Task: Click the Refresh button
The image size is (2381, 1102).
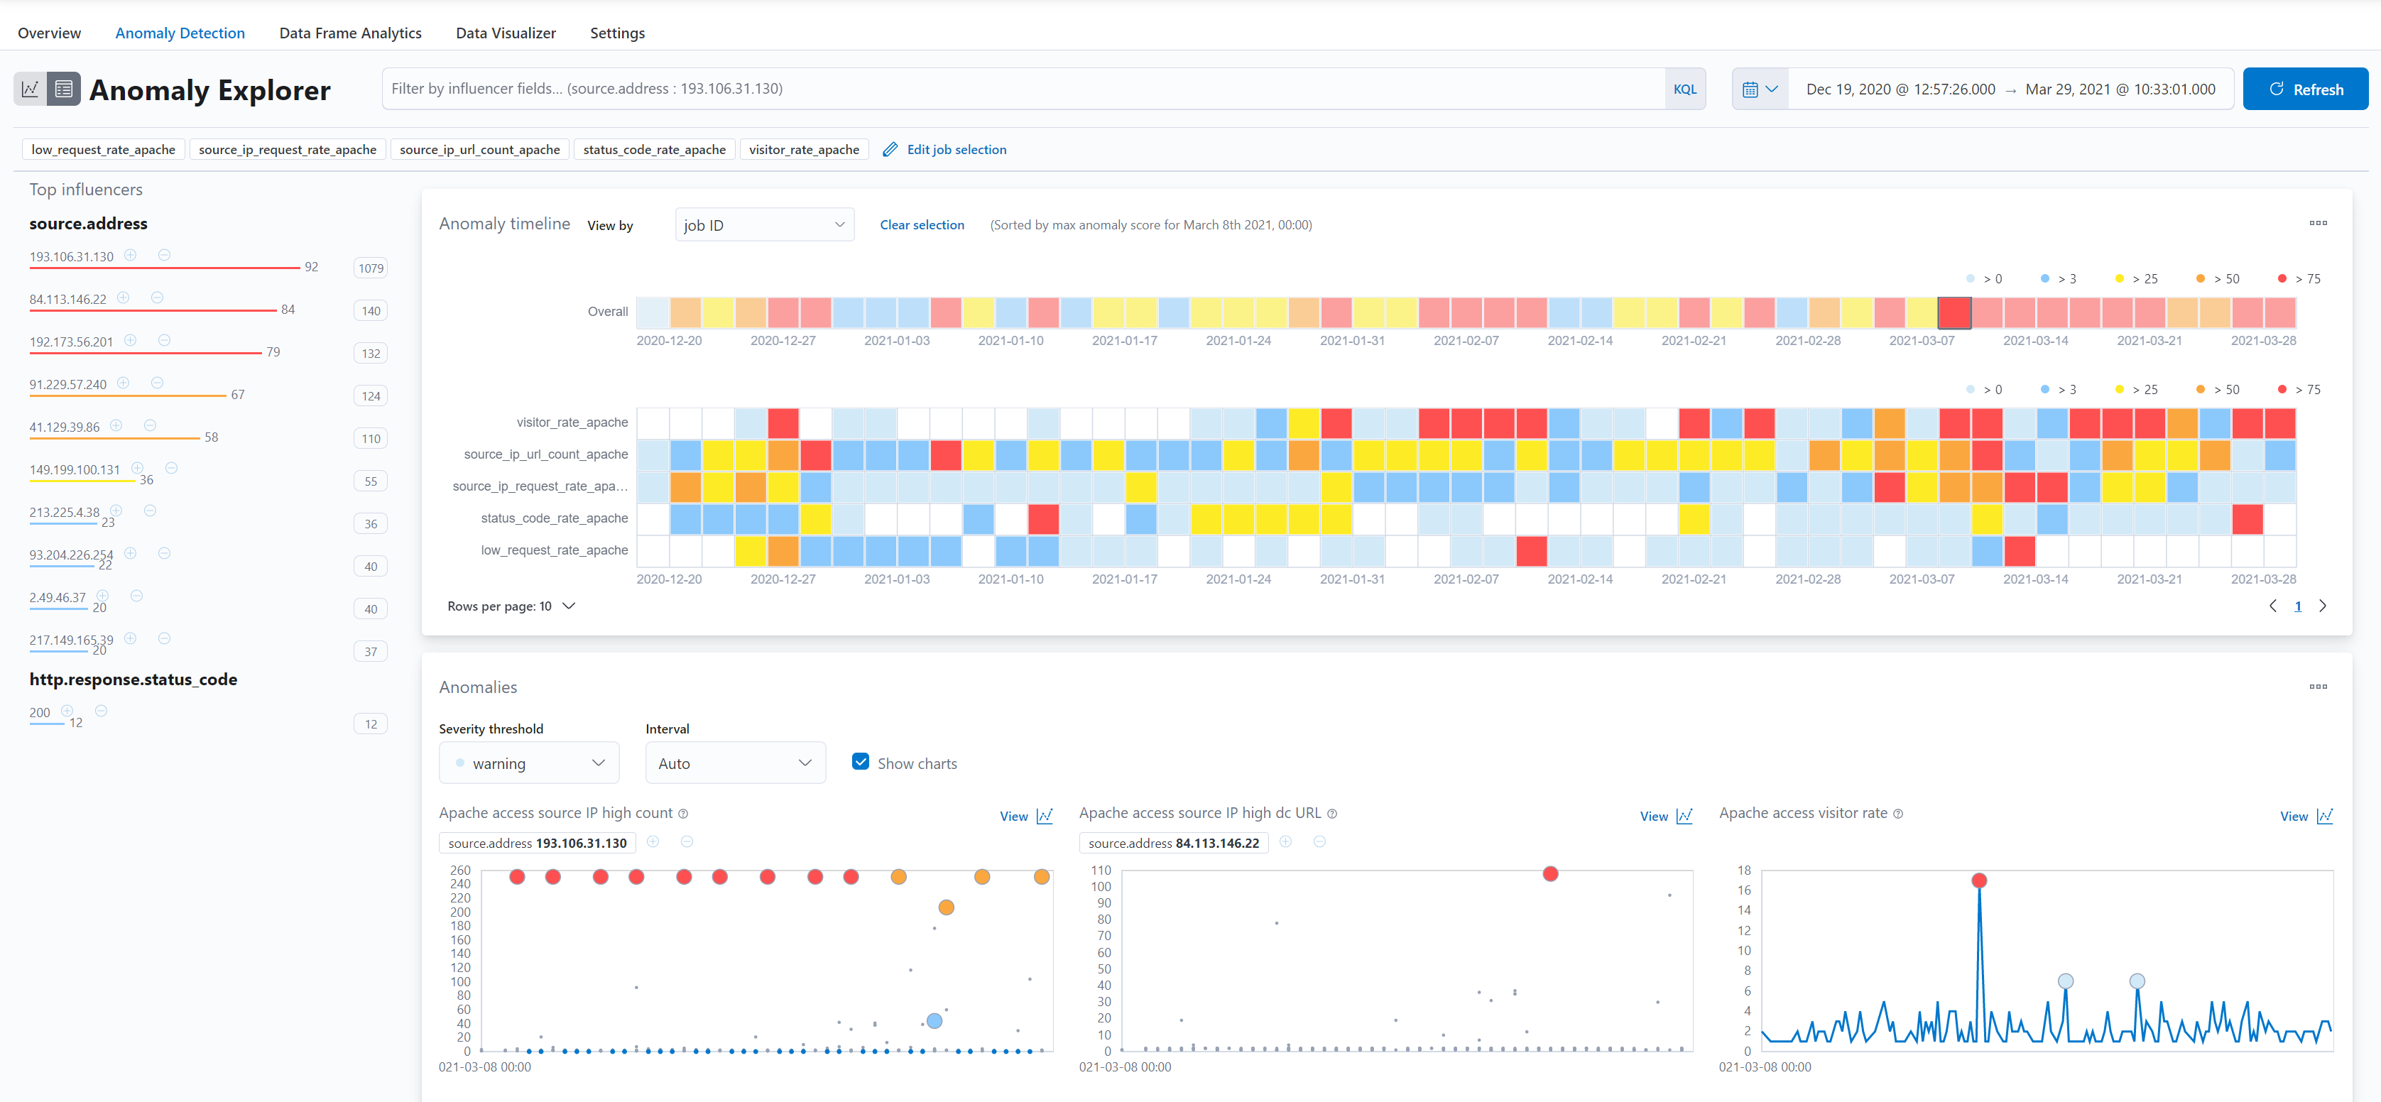Action: tap(2305, 89)
